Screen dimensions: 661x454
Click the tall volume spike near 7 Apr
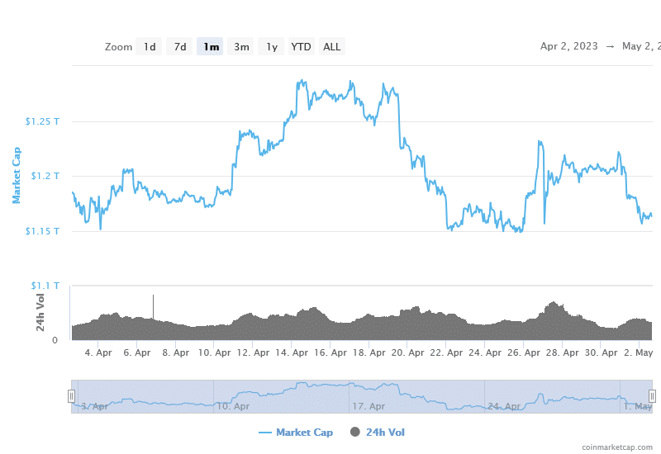coord(153,306)
